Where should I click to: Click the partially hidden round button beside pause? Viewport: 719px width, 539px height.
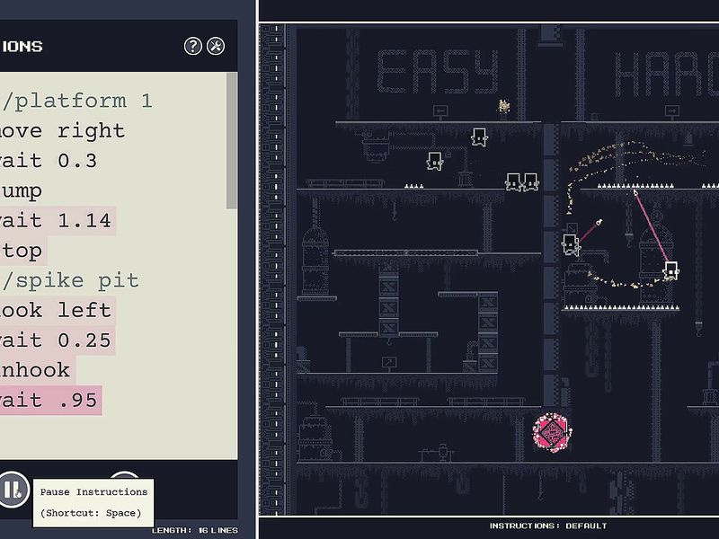tap(124, 475)
